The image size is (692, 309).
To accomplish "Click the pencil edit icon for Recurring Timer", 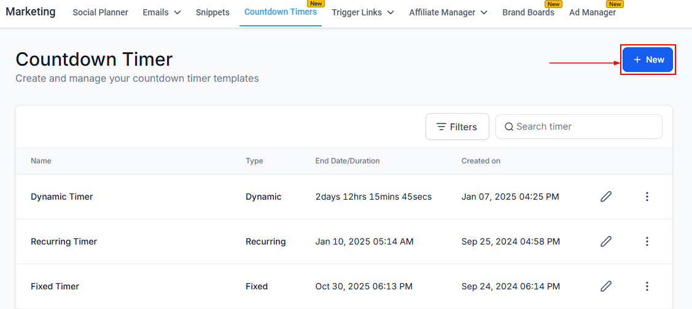I will 606,241.
